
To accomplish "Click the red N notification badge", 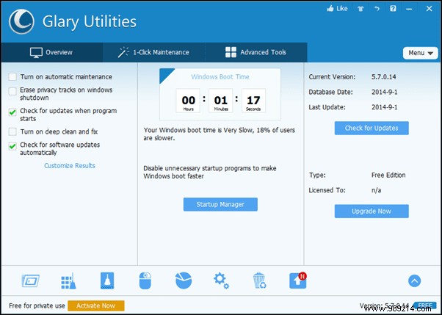I will pyautogui.click(x=303, y=275).
